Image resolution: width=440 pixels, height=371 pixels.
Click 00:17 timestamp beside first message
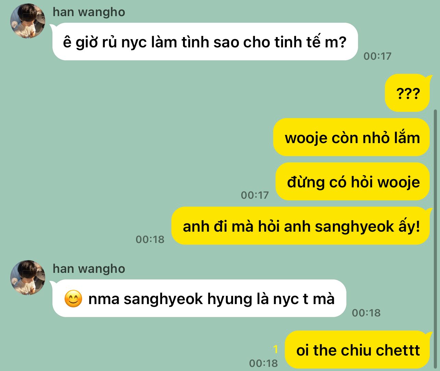point(377,56)
